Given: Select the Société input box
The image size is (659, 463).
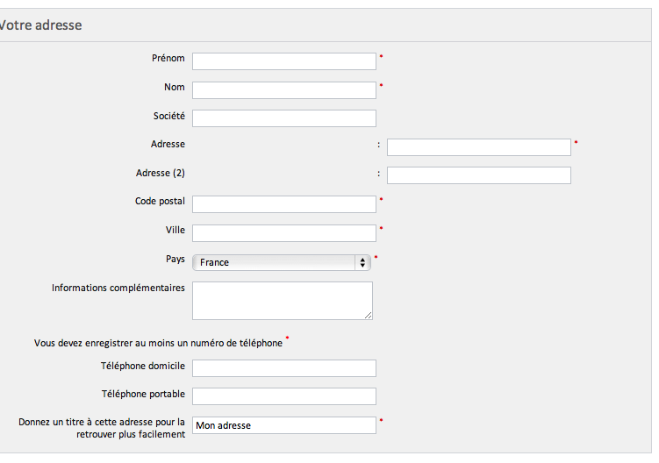Looking at the screenshot, I should point(284,118).
